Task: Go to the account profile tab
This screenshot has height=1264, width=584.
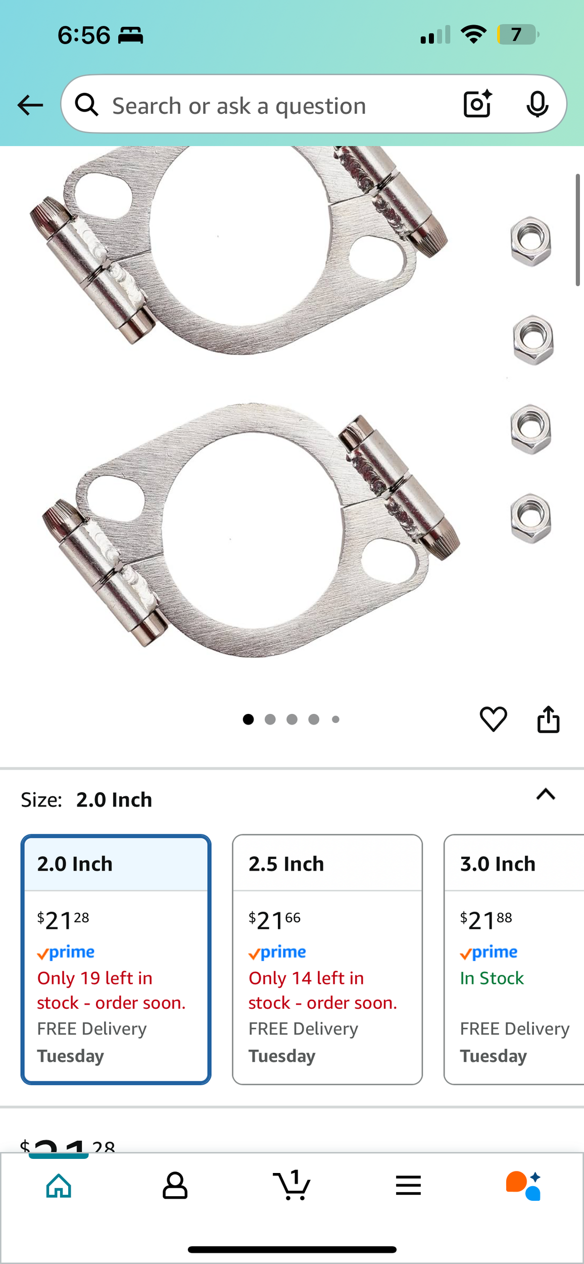Action: click(175, 1185)
